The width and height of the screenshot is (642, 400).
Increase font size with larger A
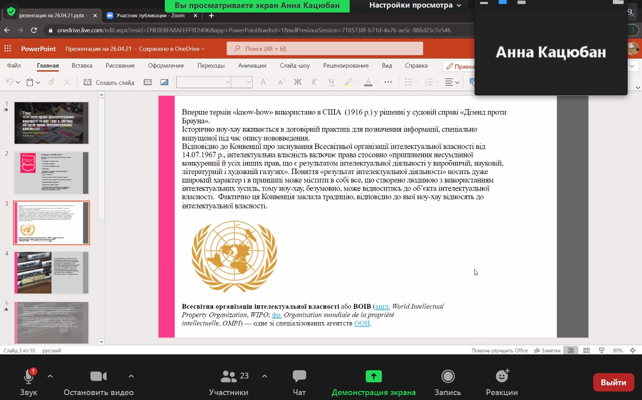point(264,82)
